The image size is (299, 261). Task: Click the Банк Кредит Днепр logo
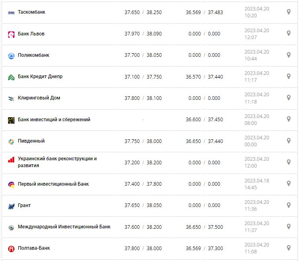(11, 77)
